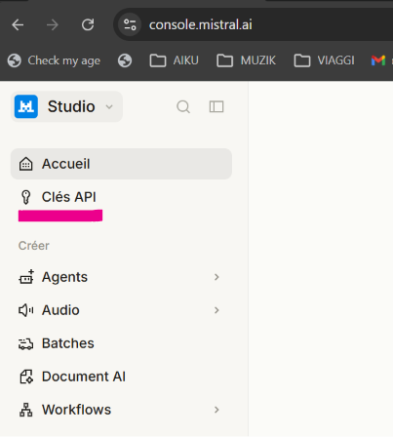This screenshot has width=393, height=437.
Task: Click the blue Mistral Studio logo
Action: pos(26,106)
